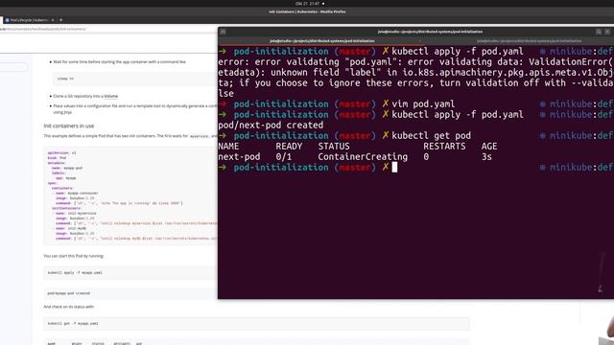Image resolution: width=614 pixels, height=345 pixels.
Task: Click the '3s' AGE value
Action: (x=486, y=157)
